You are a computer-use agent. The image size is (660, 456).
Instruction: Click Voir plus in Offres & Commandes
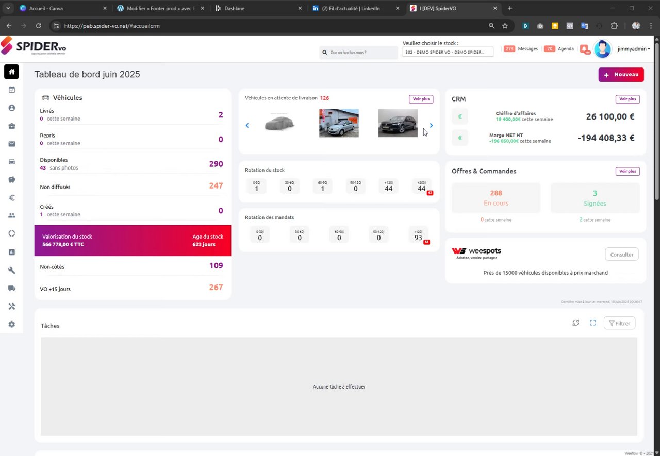pos(628,171)
